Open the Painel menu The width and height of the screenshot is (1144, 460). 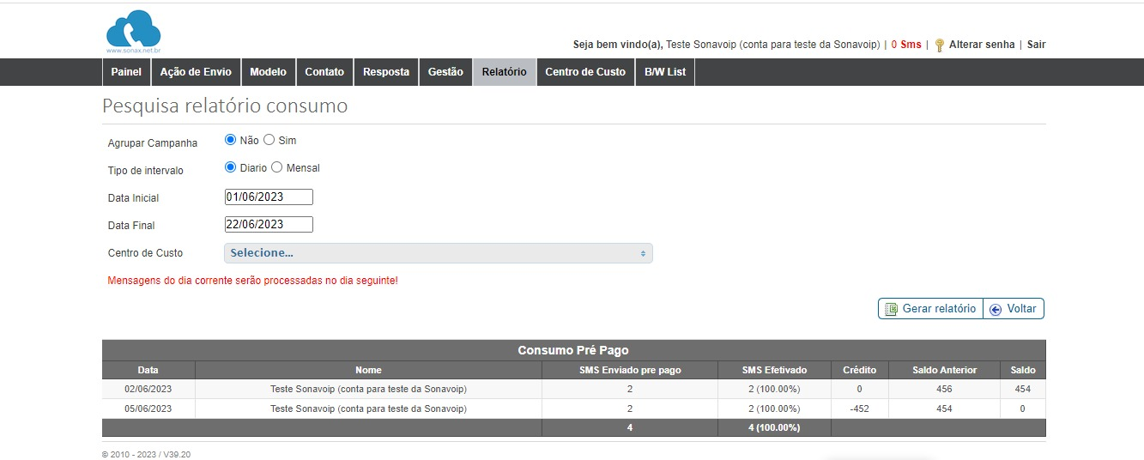(126, 72)
